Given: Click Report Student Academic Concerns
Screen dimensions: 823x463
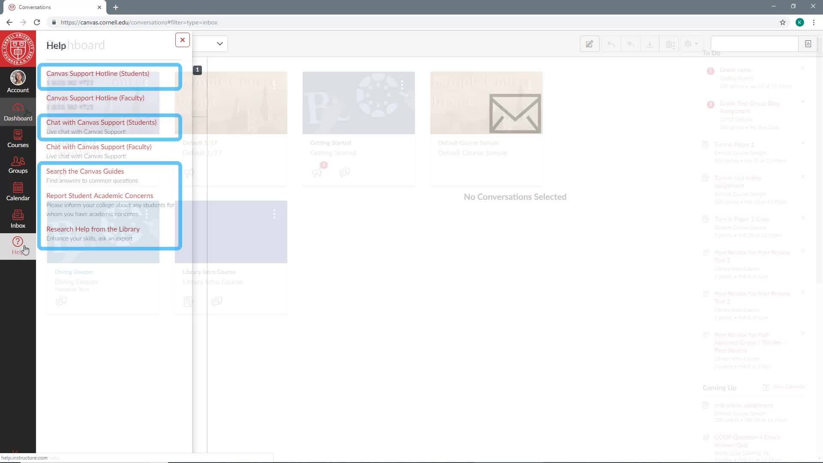Looking at the screenshot, I should (100, 195).
